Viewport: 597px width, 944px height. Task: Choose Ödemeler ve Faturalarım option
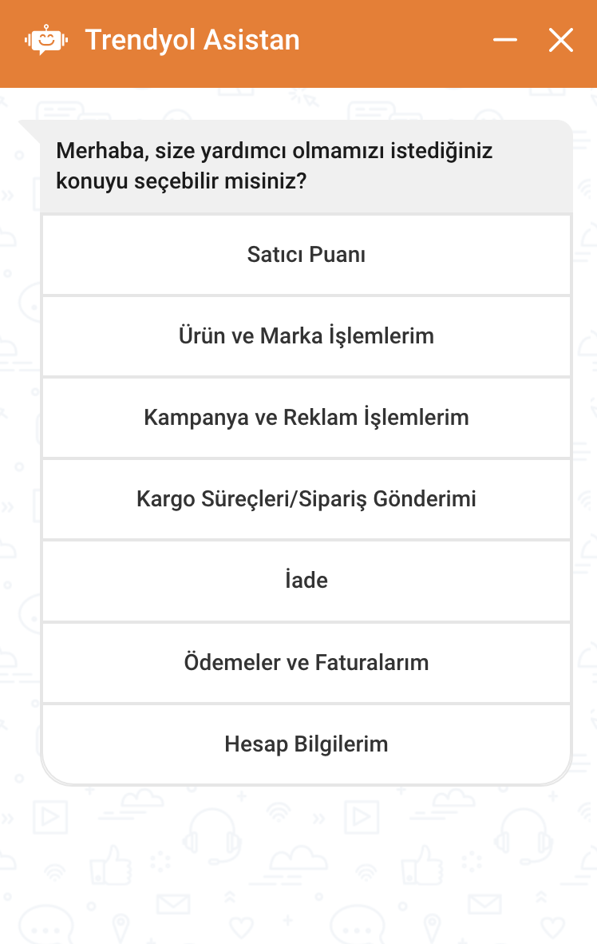pos(306,662)
